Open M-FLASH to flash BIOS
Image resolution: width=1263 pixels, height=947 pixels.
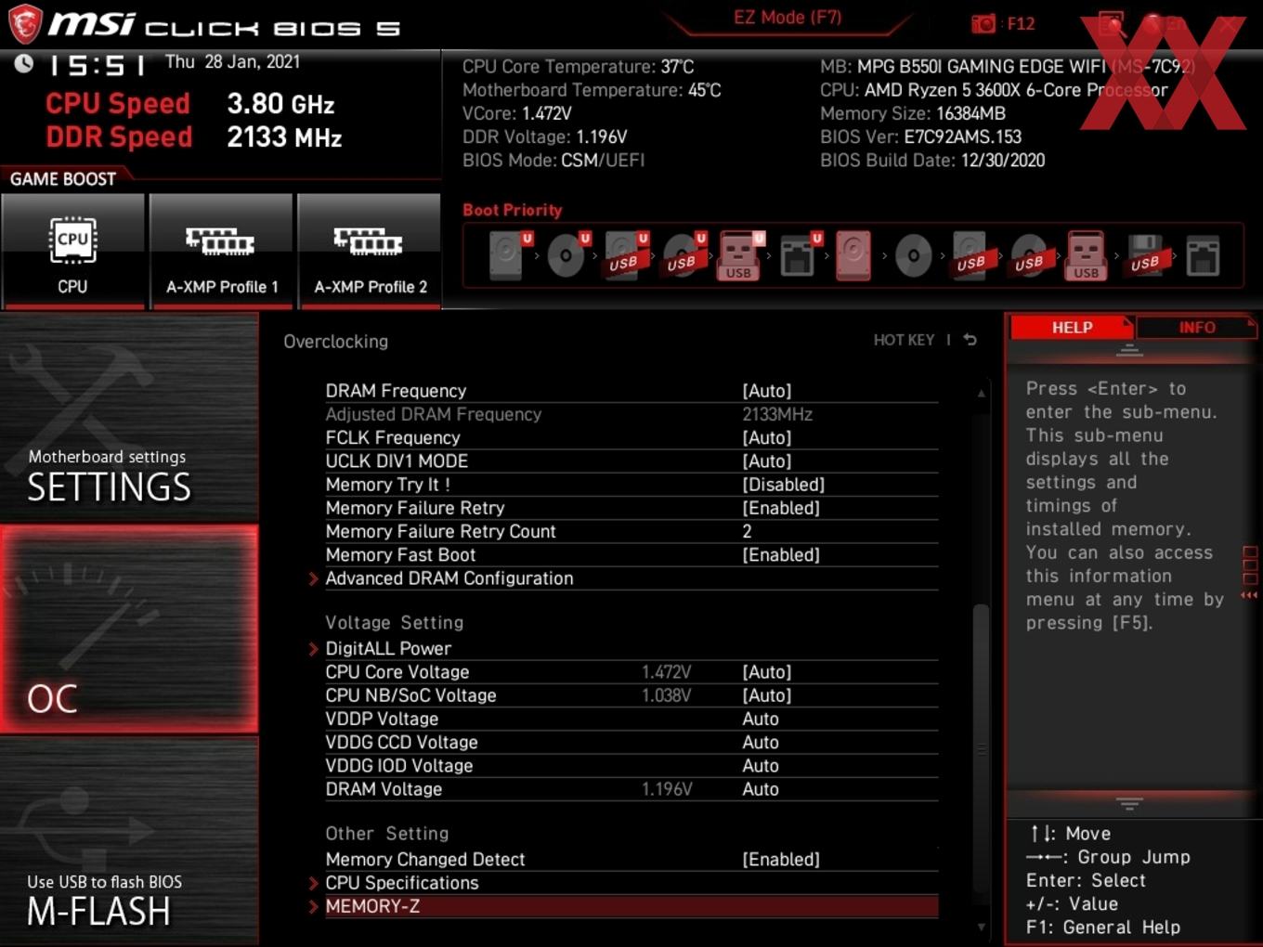129,841
